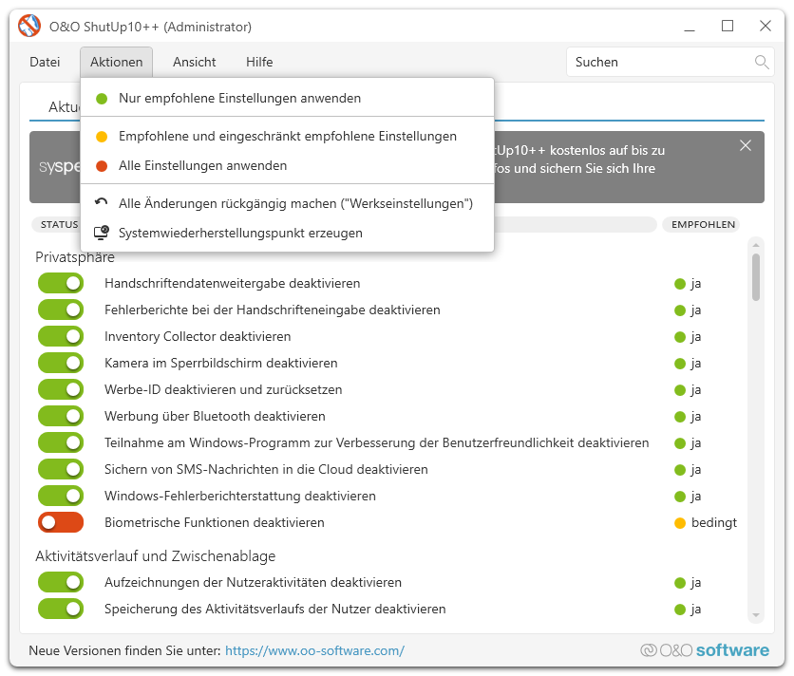Click Aktivitätsverlauf und Zwischenablage section heading

click(x=156, y=556)
